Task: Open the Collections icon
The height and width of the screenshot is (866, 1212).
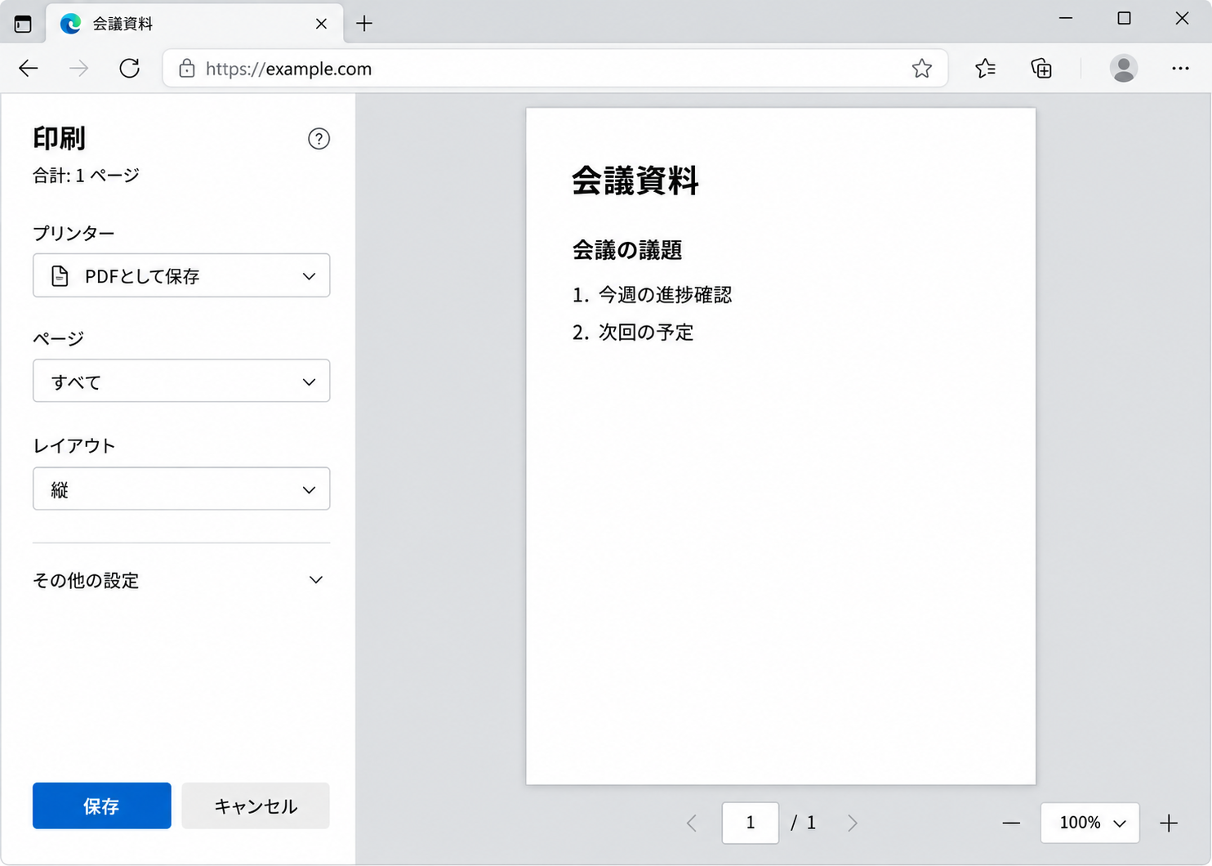Action: coord(1041,69)
